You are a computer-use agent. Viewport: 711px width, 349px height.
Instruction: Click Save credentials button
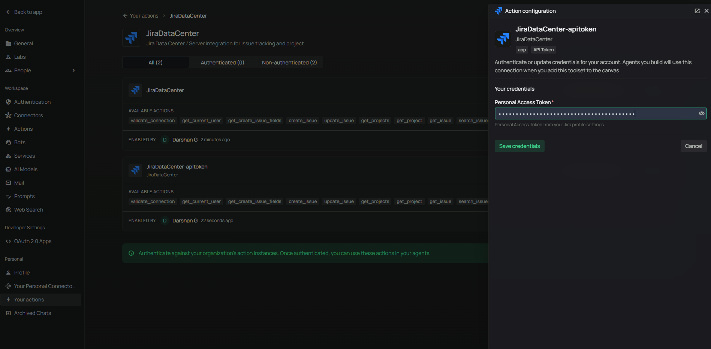point(519,146)
